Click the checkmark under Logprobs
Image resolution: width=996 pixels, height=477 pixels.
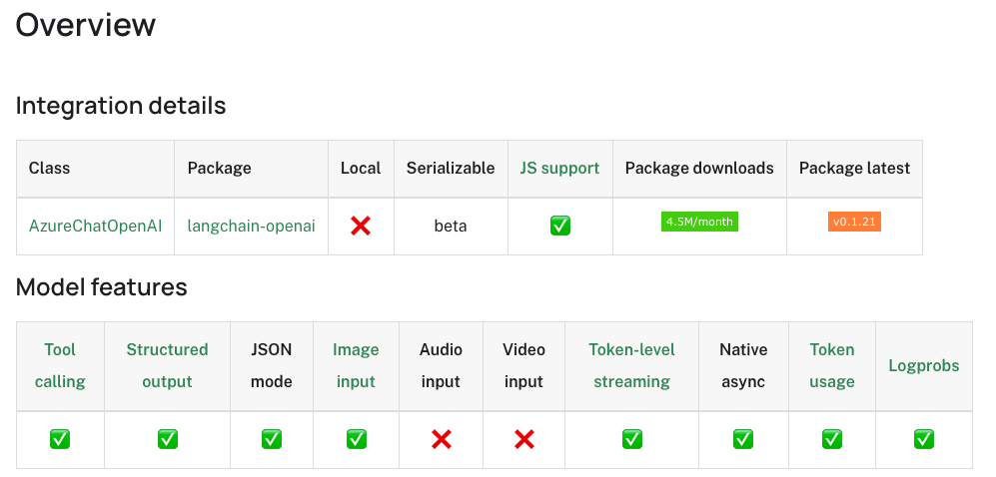[924, 439]
